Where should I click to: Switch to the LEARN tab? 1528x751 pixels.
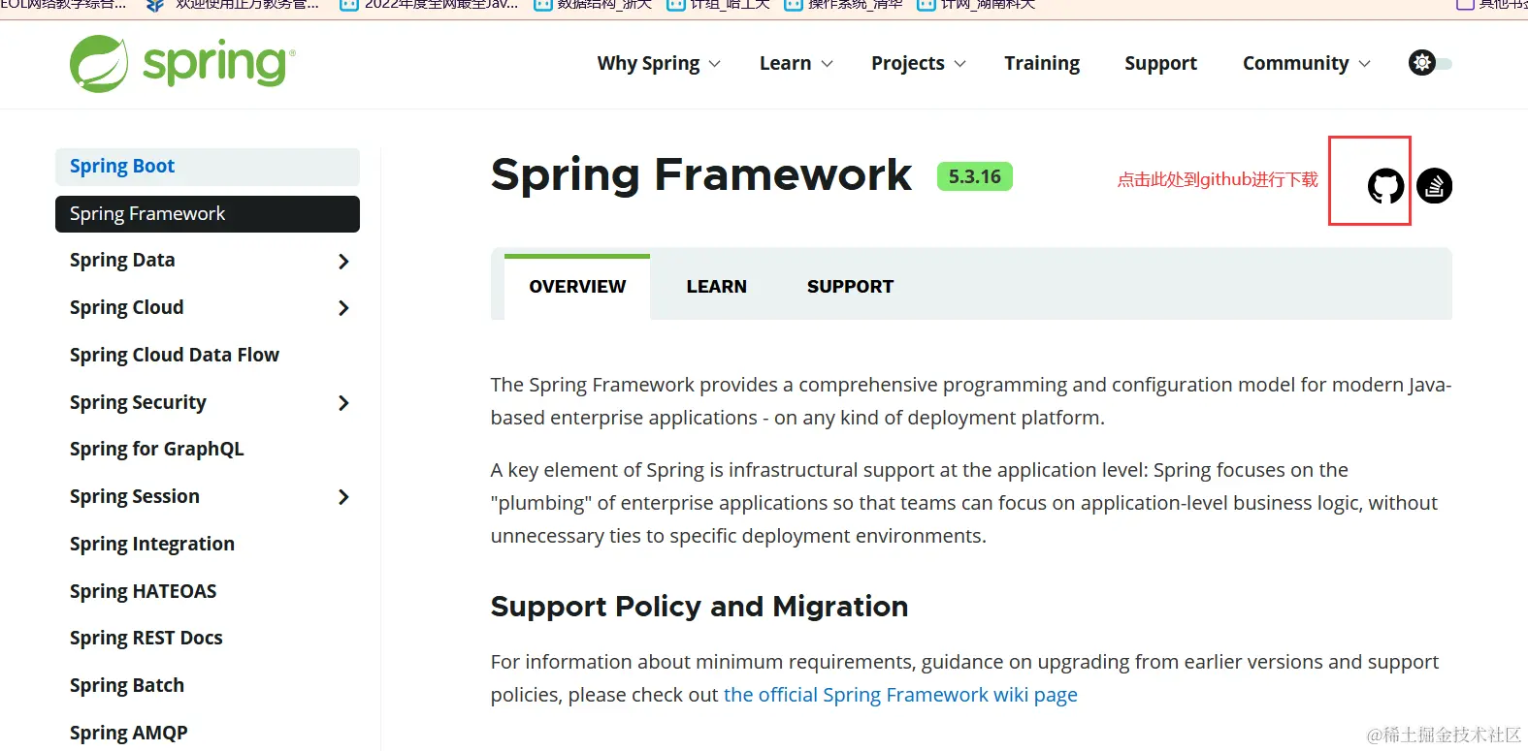pos(717,287)
